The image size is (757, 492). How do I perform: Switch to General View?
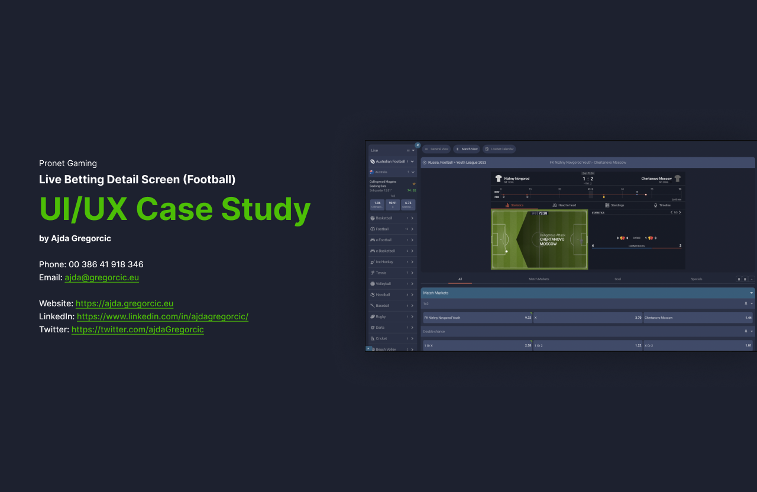tap(436, 149)
